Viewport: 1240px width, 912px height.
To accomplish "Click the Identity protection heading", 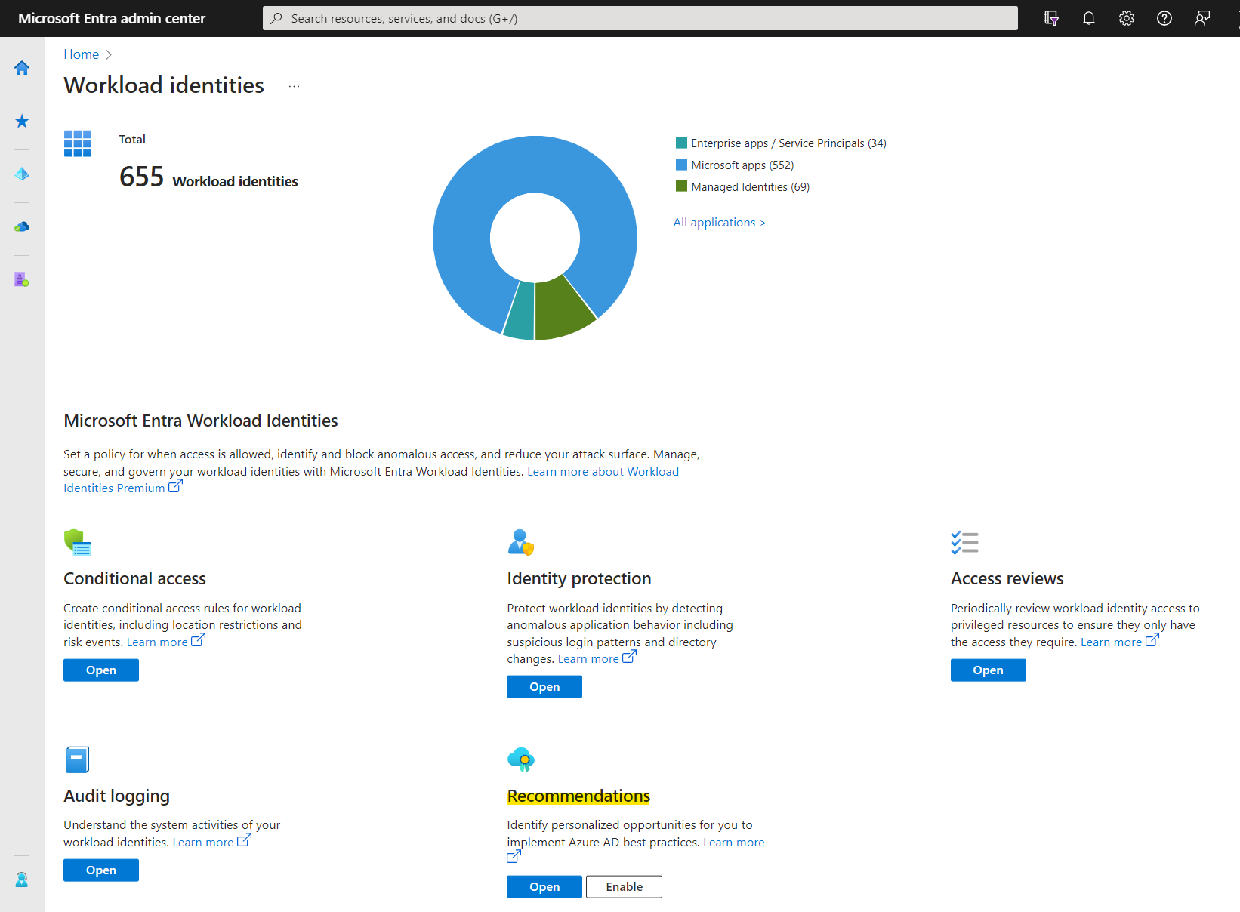I will pyautogui.click(x=579, y=578).
